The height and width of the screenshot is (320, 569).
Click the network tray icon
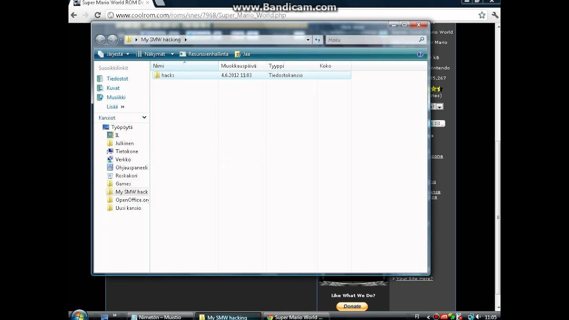point(471,317)
